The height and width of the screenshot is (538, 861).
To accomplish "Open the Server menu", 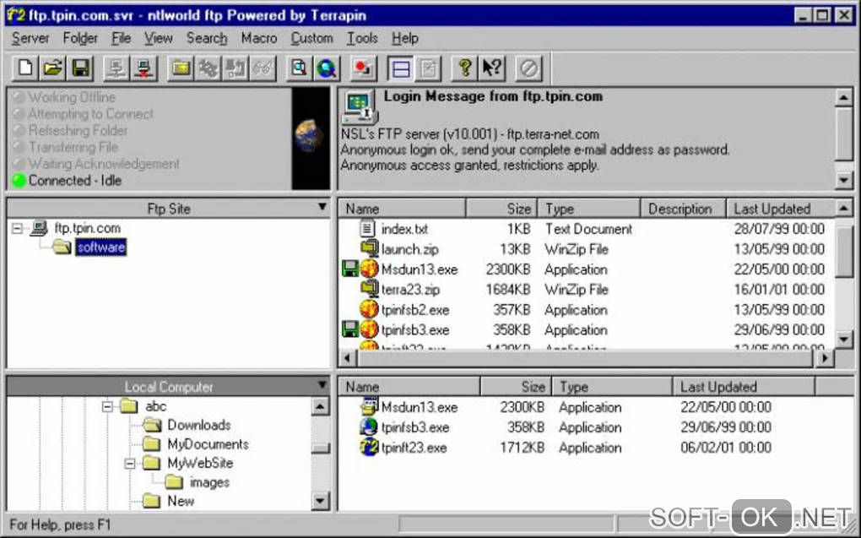I will coord(30,39).
